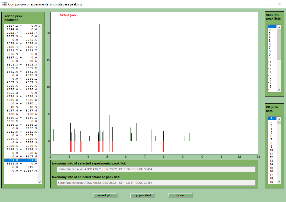Viewport: 286px width, 202px height.
Task: Click the reset plot button
Action: coord(105,195)
